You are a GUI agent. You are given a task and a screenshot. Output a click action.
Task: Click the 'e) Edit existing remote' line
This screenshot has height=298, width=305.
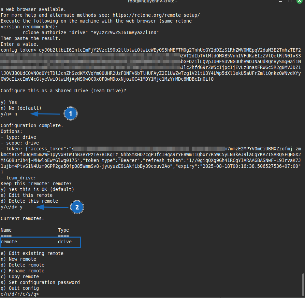click(x=32, y=253)
